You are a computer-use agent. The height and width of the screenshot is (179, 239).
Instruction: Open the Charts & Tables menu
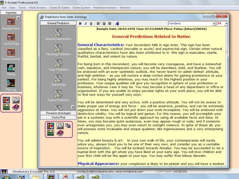59,8
